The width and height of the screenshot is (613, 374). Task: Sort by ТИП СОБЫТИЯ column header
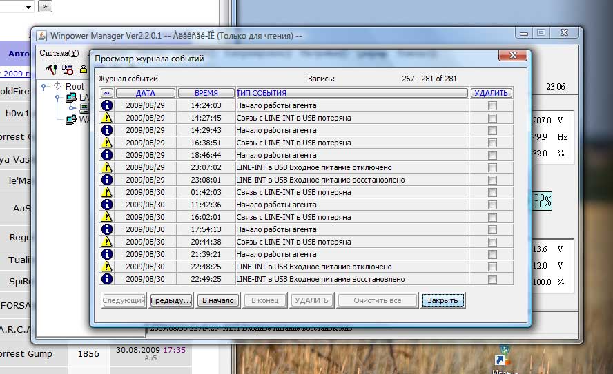click(x=351, y=93)
